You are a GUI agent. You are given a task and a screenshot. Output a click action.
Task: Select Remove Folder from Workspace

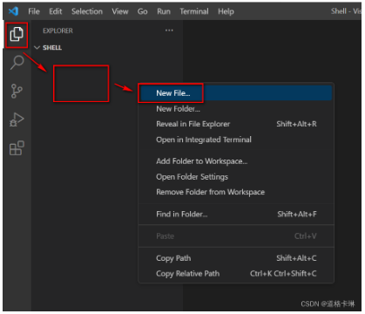pos(236,192)
